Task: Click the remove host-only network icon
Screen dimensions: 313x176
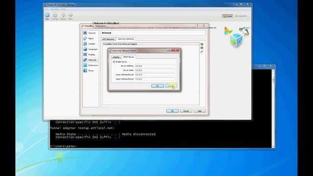Action: (x=202, y=48)
